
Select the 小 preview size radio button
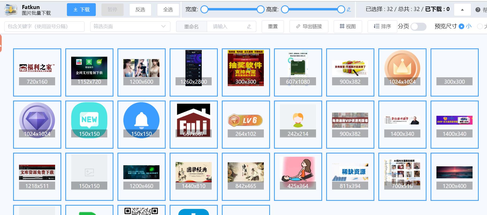[461, 26]
